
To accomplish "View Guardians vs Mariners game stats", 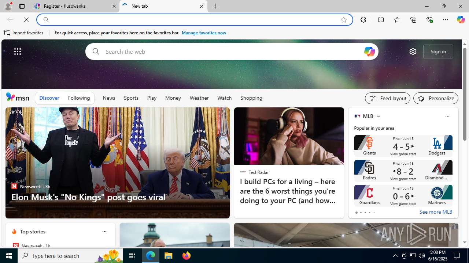I will [x=403, y=204].
